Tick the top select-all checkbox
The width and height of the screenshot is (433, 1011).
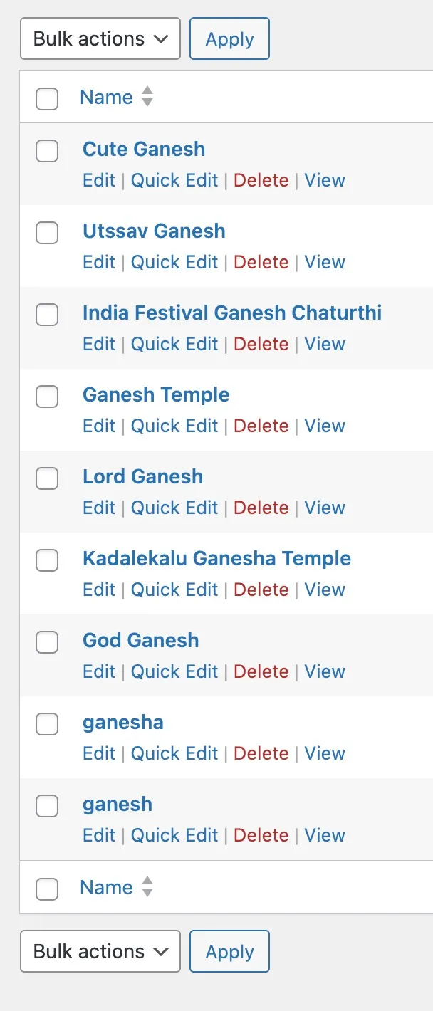47,98
